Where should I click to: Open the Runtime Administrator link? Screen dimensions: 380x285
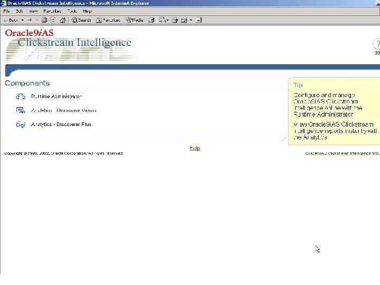pos(56,97)
